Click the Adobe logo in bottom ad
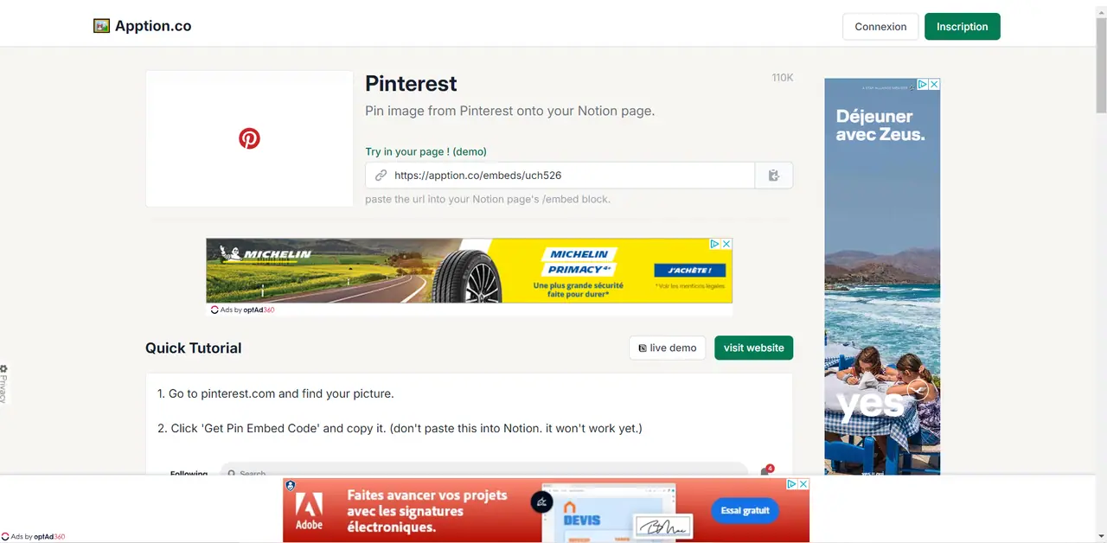This screenshot has width=1107, height=543. tap(309, 511)
